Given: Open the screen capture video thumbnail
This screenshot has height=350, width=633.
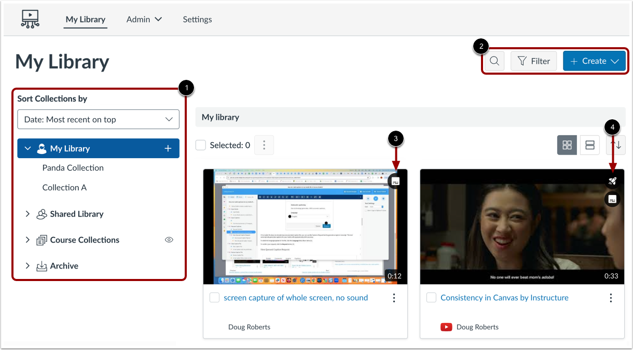Looking at the screenshot, I should (305, 227).
